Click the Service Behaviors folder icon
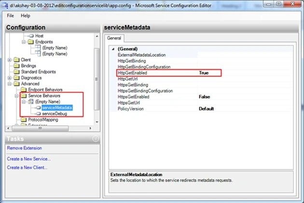304x203 pixels. coord(24,95)
